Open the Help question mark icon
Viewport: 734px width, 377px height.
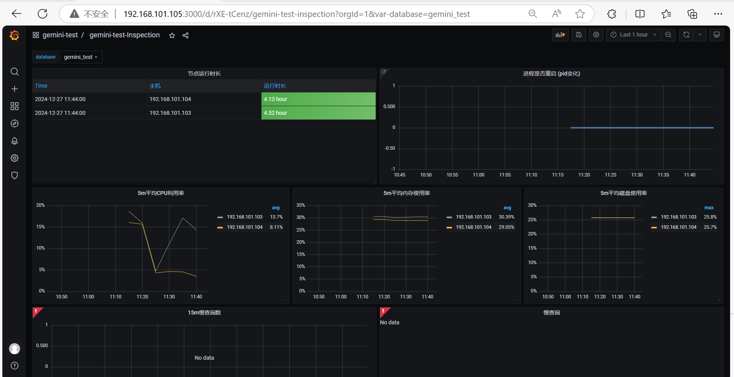point(15,366)
